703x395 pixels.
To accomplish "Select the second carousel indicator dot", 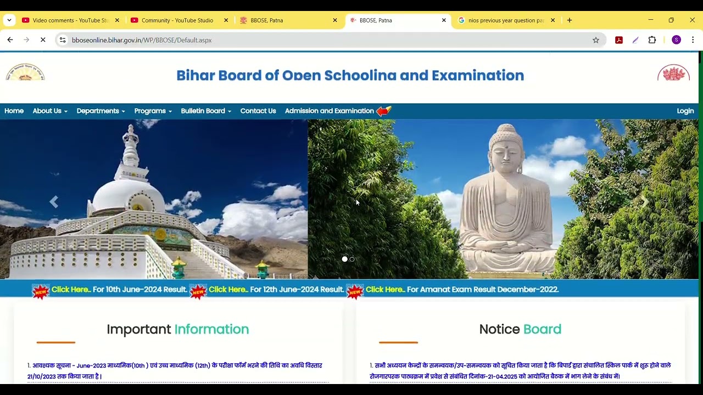I will tap(352, 259).
